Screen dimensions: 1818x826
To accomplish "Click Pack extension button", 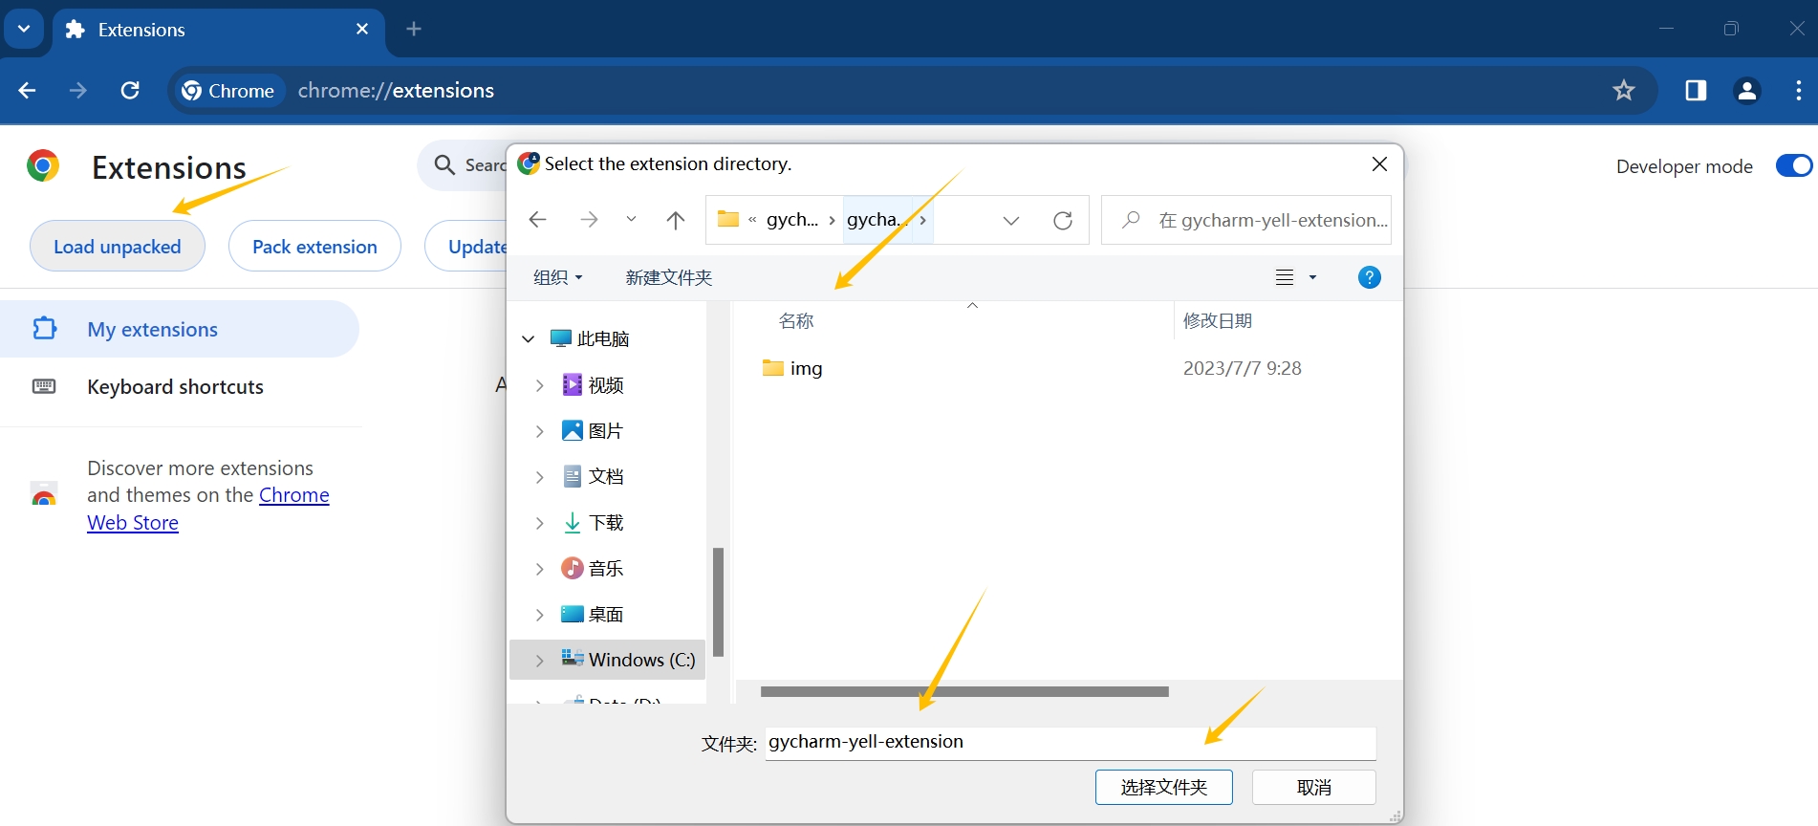I will point(314,247).
